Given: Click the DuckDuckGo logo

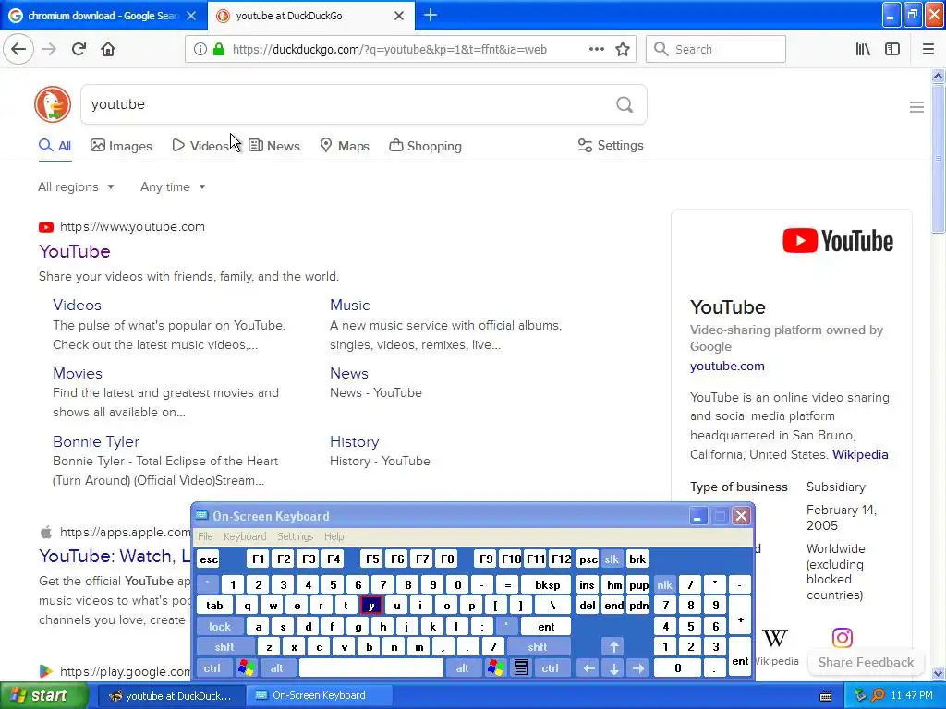Looking at the screenshot, I should (53, 104).
